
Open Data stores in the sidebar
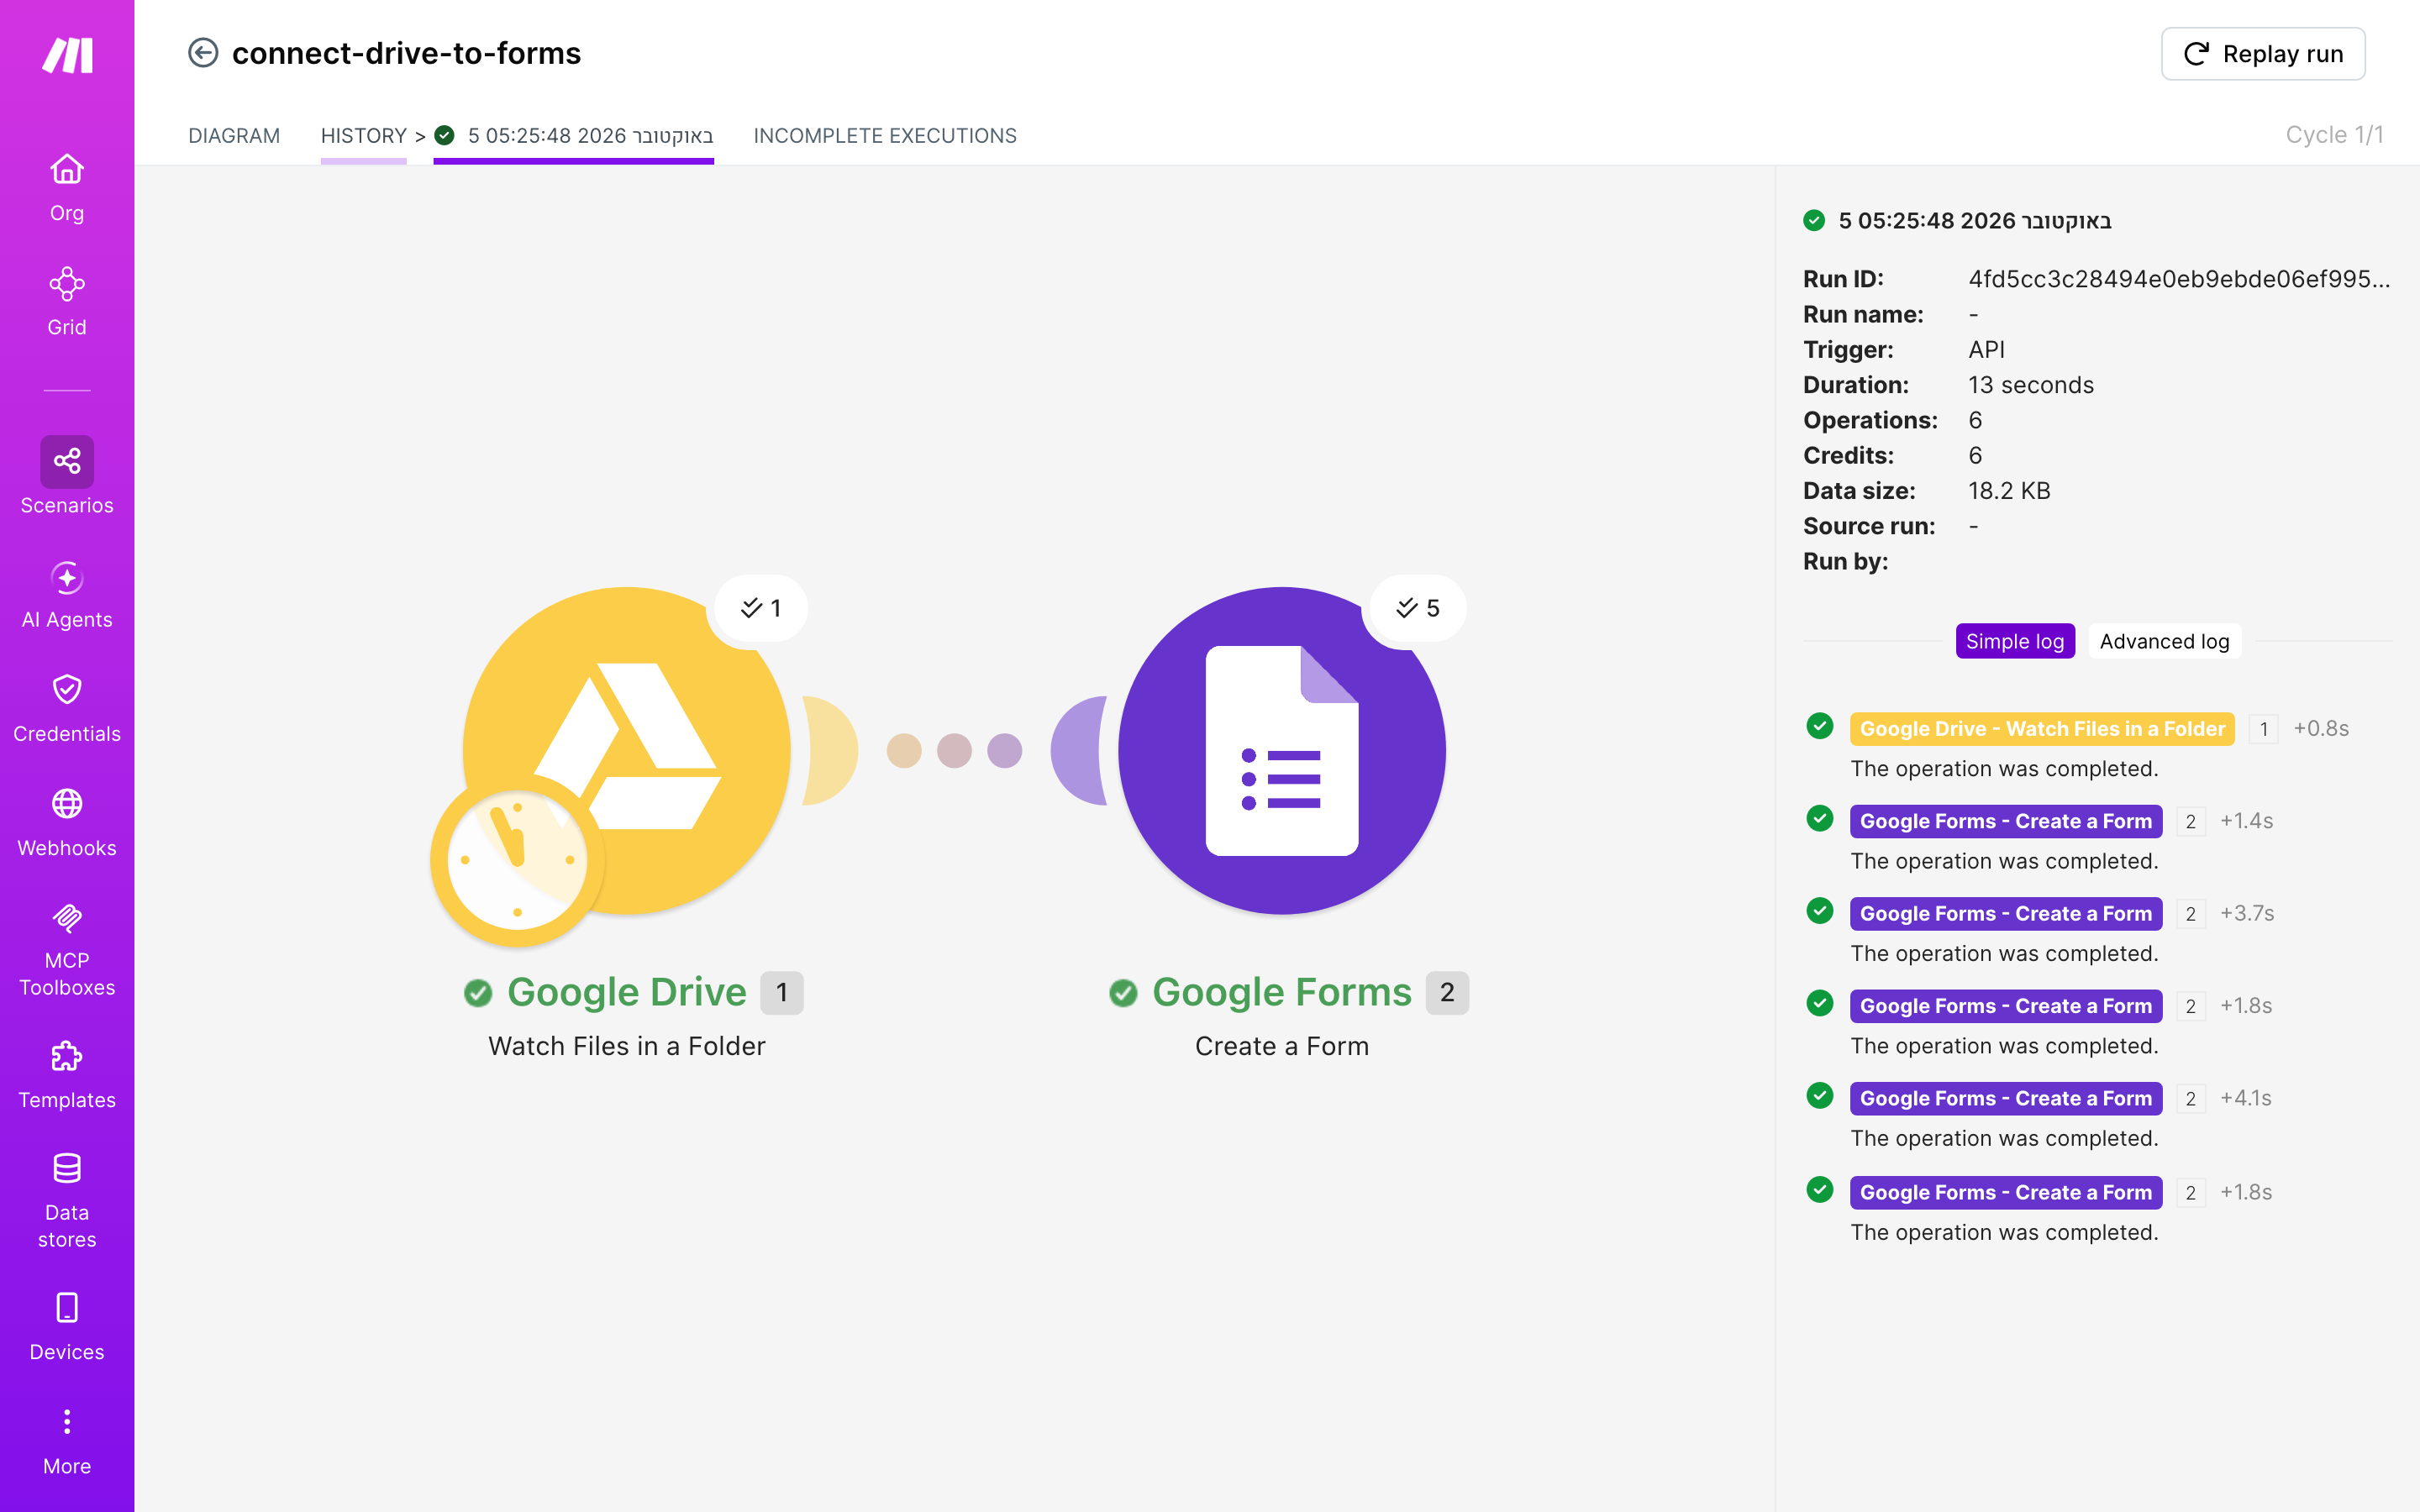pyautogui.click(x=67, y=1201)
